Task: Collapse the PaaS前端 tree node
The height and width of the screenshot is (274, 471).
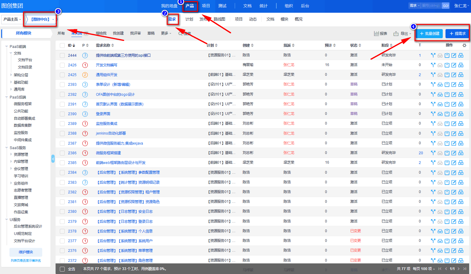Action: coord(7,47)
